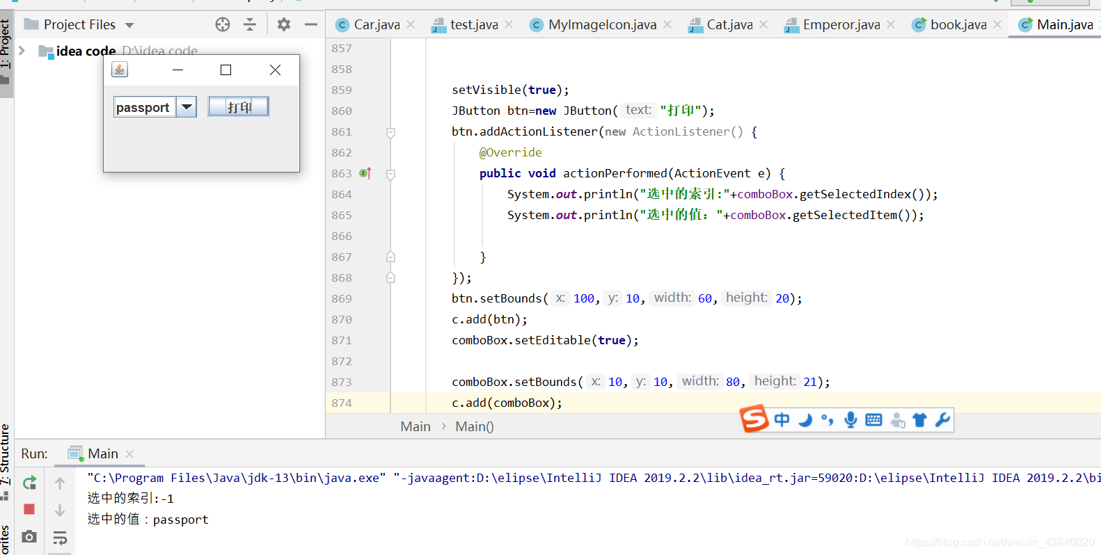Click the console line 选中的值：passport
Screen dimensions: 1101x555
point(148,519)
